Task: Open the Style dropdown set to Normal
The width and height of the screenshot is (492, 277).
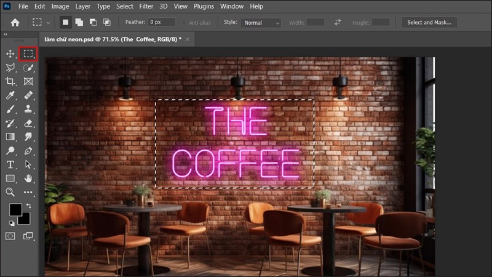Action: [x=260, y=23]
